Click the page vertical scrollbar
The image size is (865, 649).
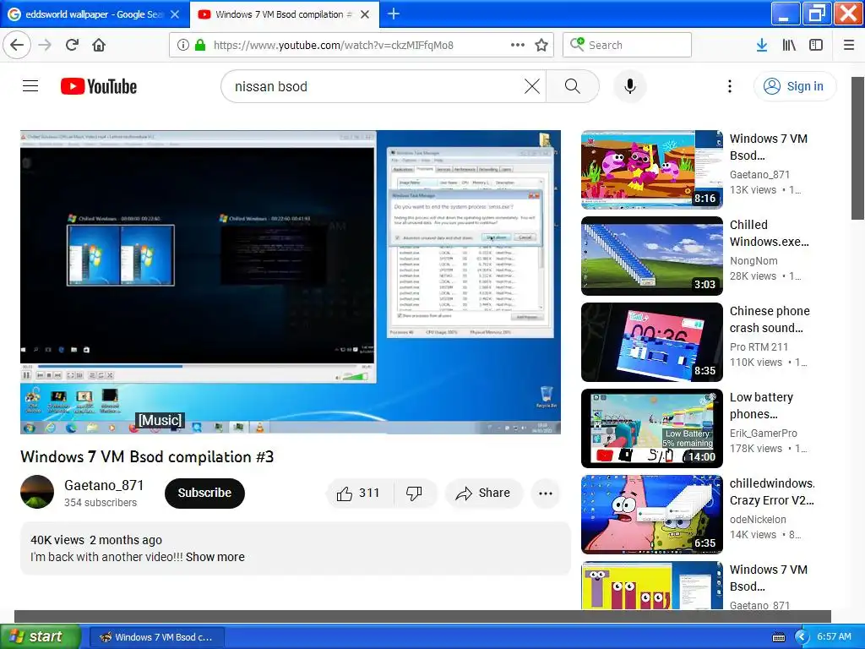[x=857, y=147]
